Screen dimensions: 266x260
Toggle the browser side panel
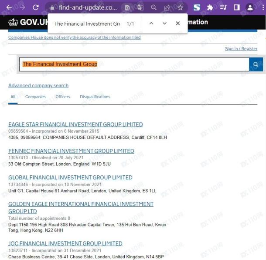pyautogui.click(x=237, y=7)
